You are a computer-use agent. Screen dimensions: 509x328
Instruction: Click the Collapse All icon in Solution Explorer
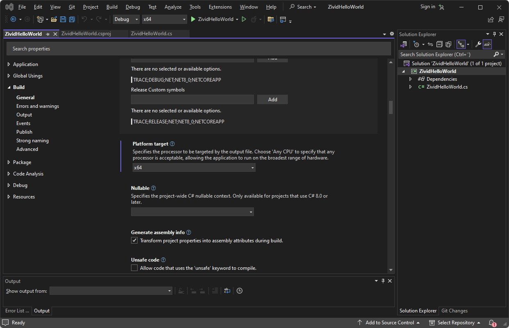[439, 44]
